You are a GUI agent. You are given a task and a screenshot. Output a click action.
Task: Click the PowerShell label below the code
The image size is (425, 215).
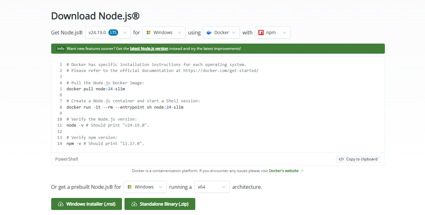click(67, 159)
